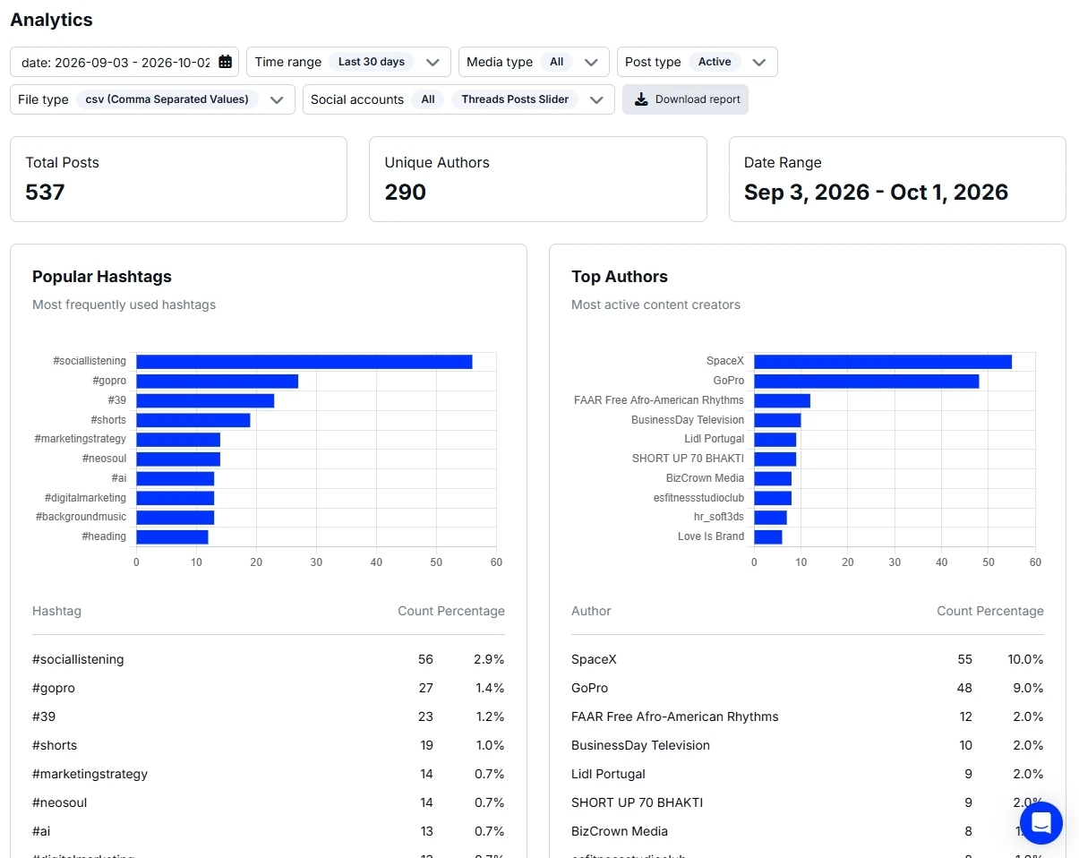Click the Popular Hashtags heading

102,277
